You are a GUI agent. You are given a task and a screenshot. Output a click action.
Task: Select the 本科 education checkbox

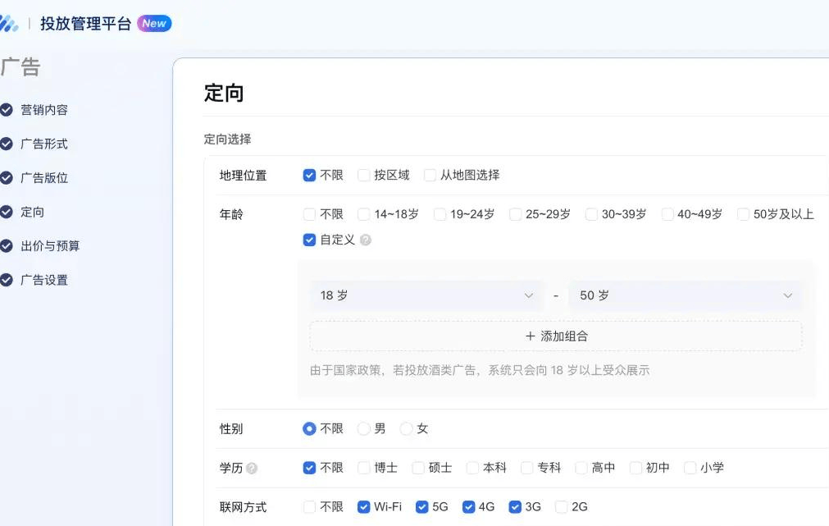(x=472, y=469)
